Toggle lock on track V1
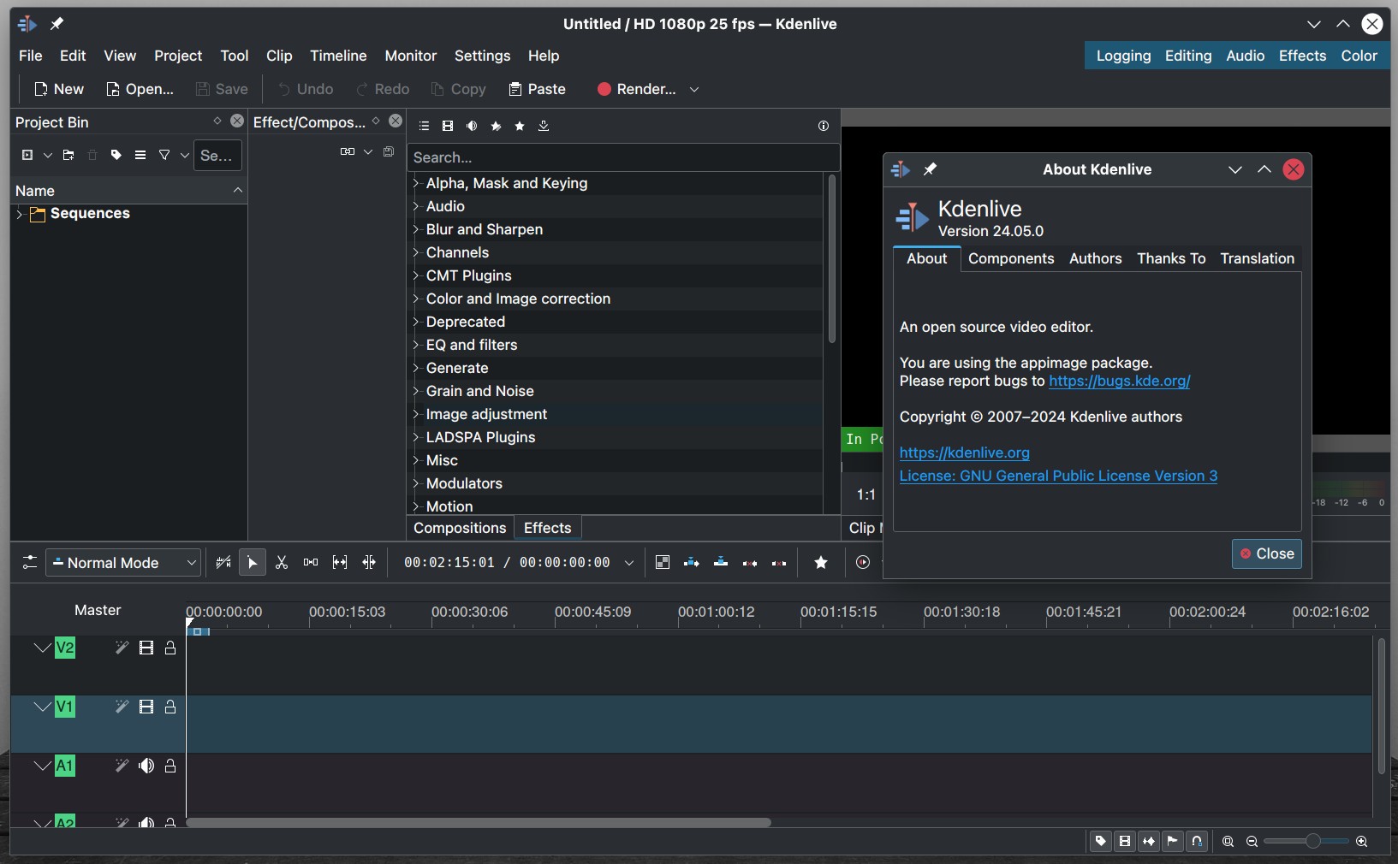Viewport: 1398px width, 864px height. click(170, 707)
